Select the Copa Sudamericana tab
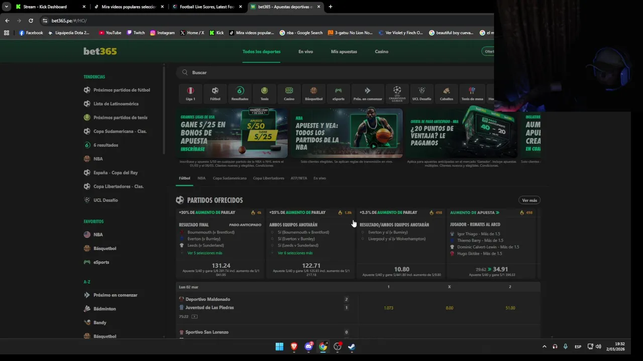Viewport: 643px width, 361px height. pyautogui.click(x=230, y=178)
